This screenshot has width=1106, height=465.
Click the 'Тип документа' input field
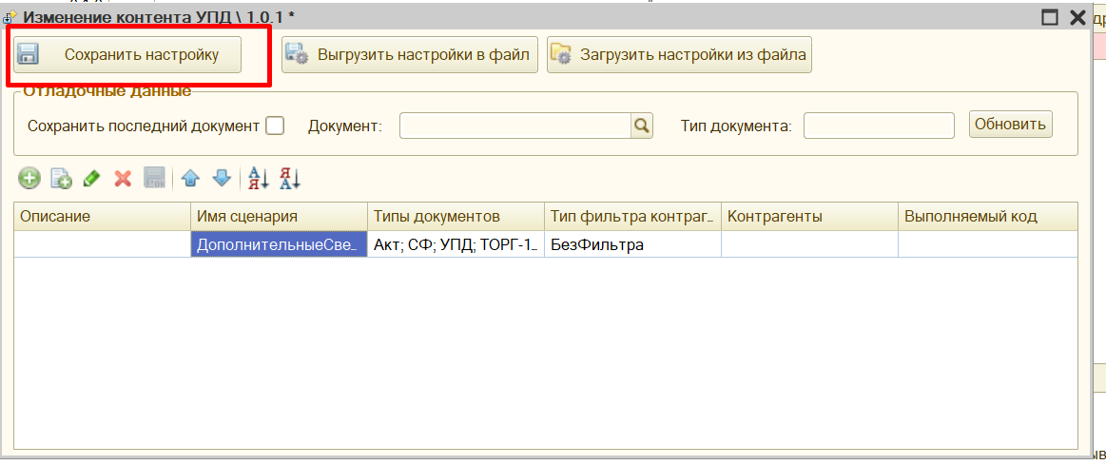coord(878,126)
